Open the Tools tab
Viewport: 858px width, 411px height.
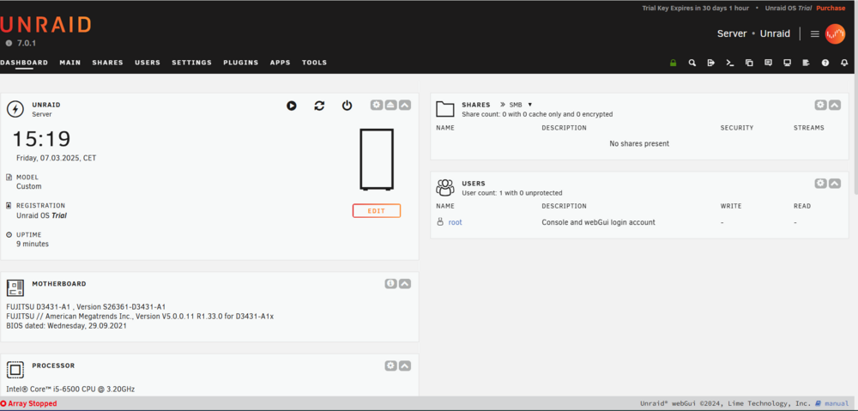314,63
